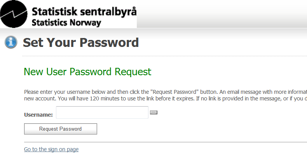Click the Statistisk sentralbyrå logo text
307x157 pixels.
coord(84,11)
